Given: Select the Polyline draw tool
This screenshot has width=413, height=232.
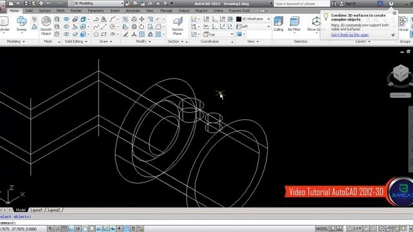Looking at the screenshot, I should point(96,19).
